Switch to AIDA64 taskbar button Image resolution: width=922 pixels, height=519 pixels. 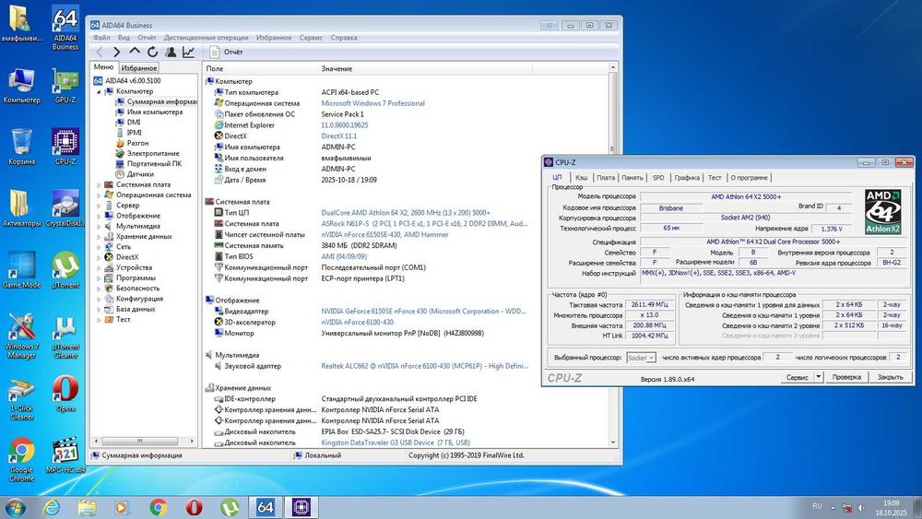(x=266, y=507)
